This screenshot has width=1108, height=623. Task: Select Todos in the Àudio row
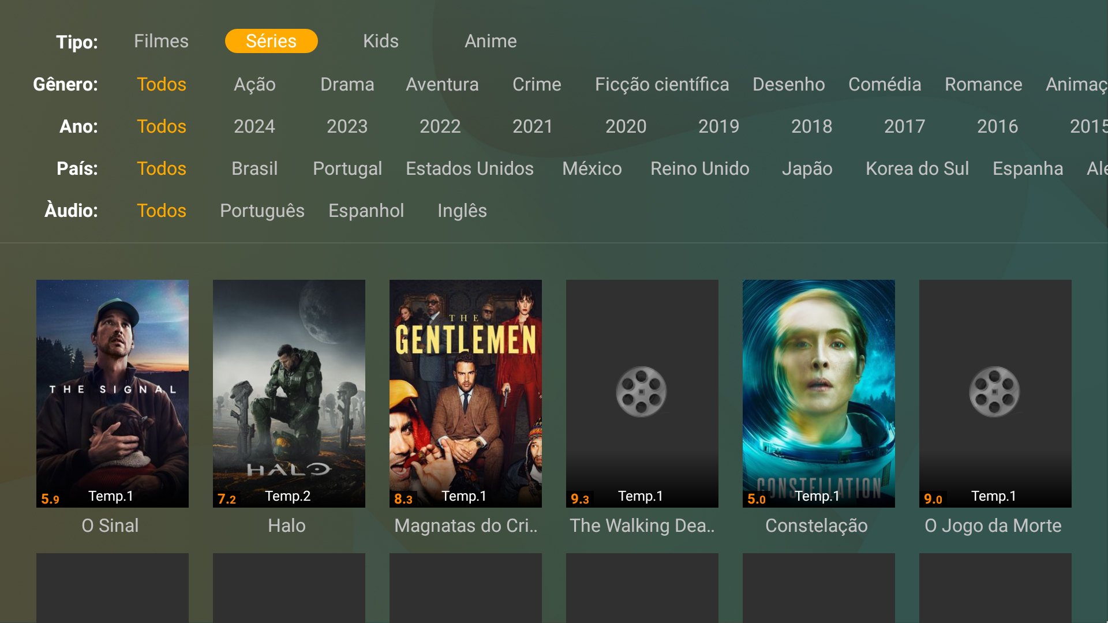coord(162,211)
